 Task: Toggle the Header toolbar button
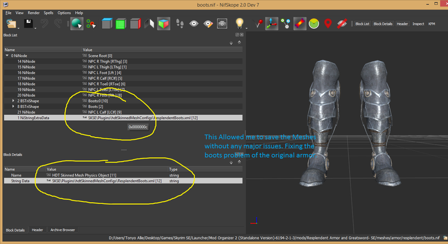(x=402, y=24)
